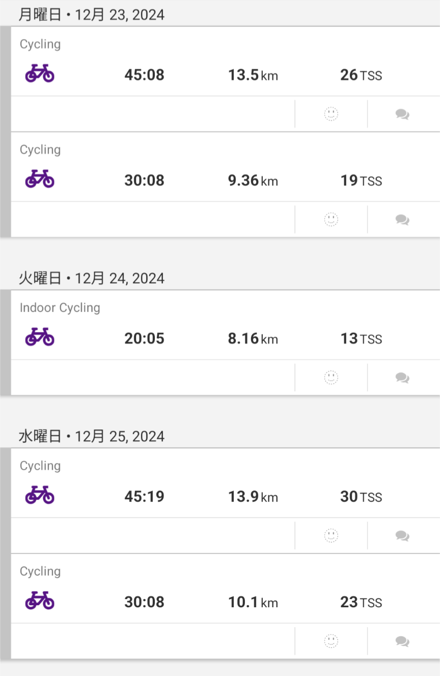Screen dimensions: 440x676
Task: Tap the Indoor Cycling bike icon
Action: pos(40,337)
